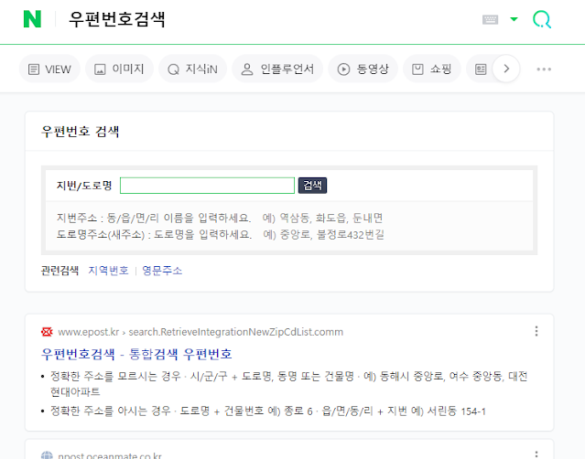Click the 관련검색 label text

[x=60, y=271]
